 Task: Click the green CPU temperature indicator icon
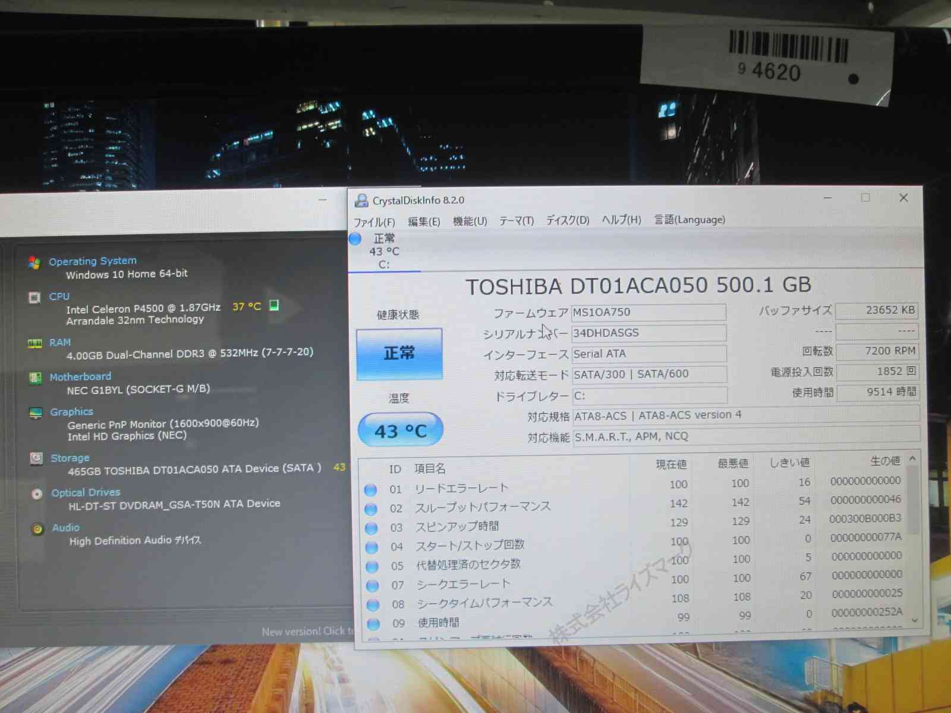point(274,305)
